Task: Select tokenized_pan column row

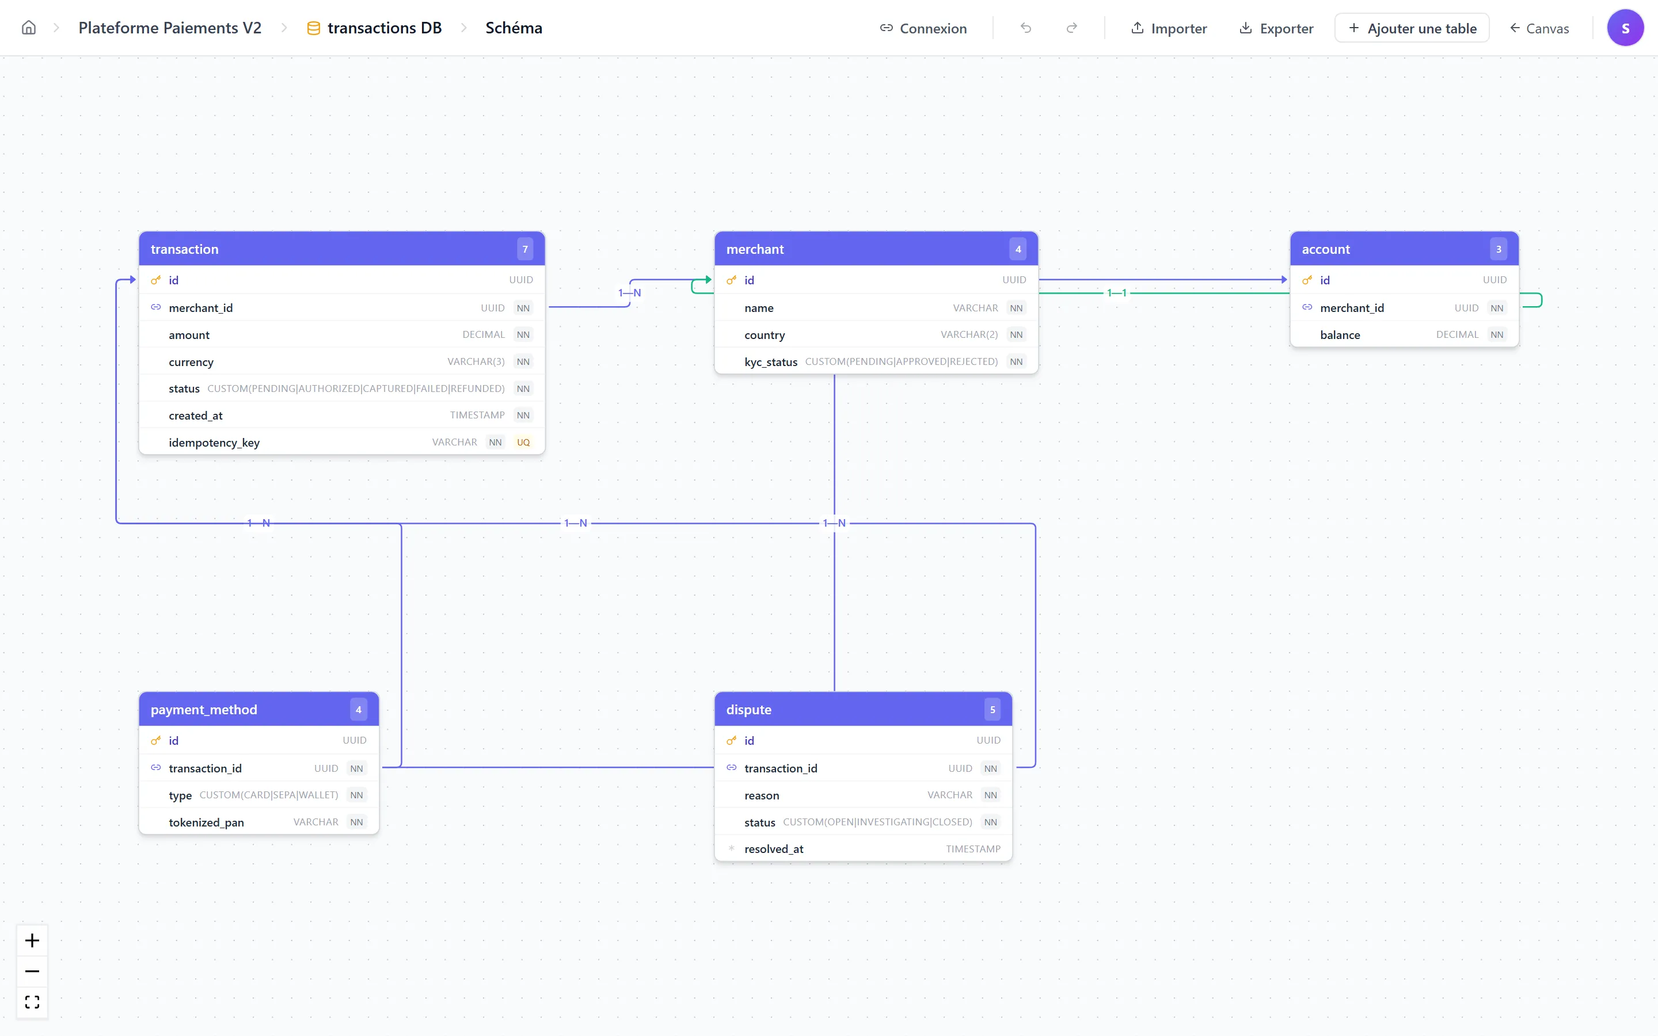Action: pyautogui.click(x=259, y=821)
